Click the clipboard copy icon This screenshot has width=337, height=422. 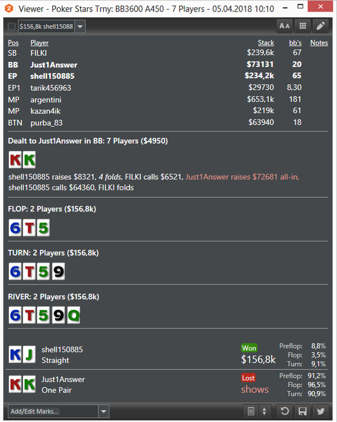click(251, 411)
